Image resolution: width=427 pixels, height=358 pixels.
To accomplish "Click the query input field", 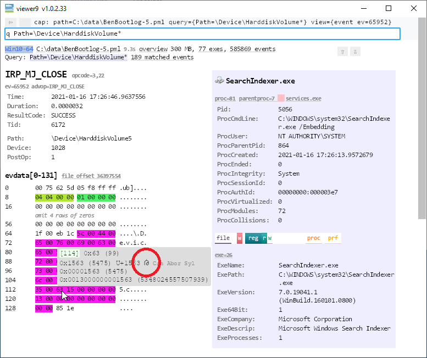I will point(202,34).
